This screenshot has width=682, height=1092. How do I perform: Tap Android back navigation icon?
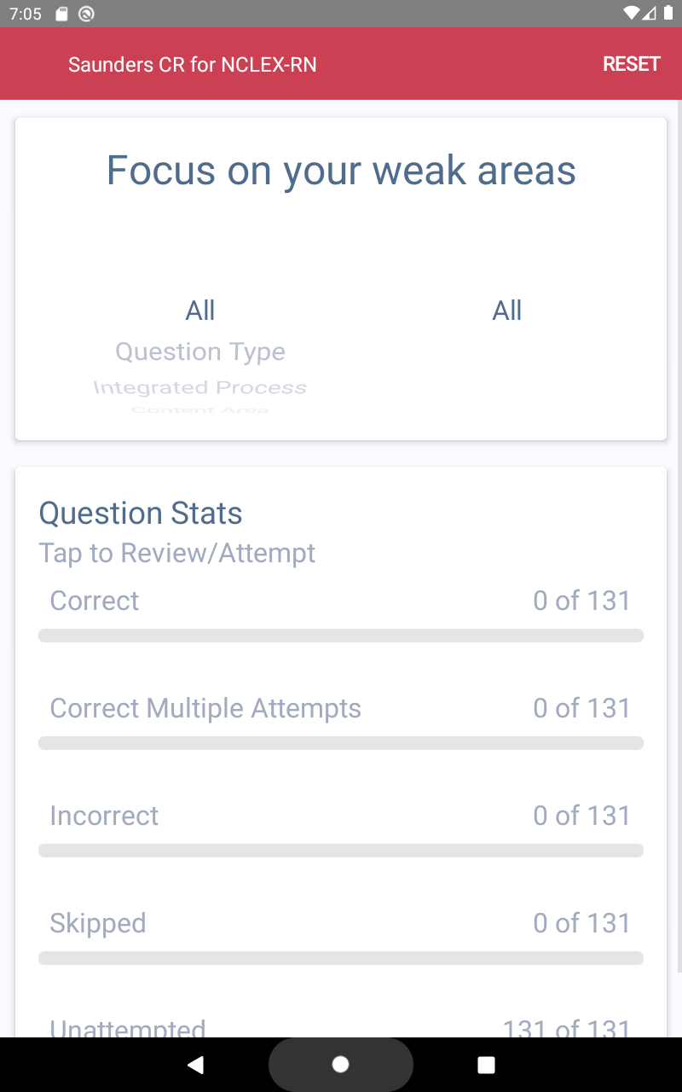pyautogui.click(x=196, y=1065)
